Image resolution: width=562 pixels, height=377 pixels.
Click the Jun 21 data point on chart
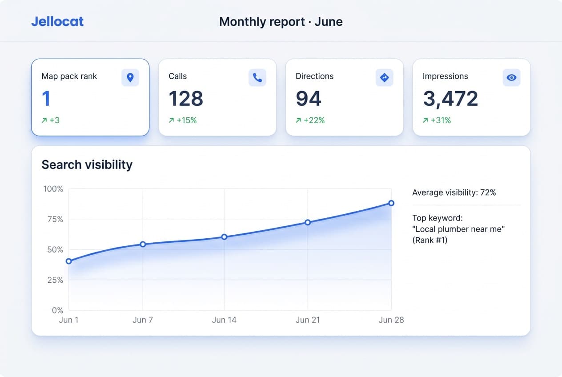308,222
